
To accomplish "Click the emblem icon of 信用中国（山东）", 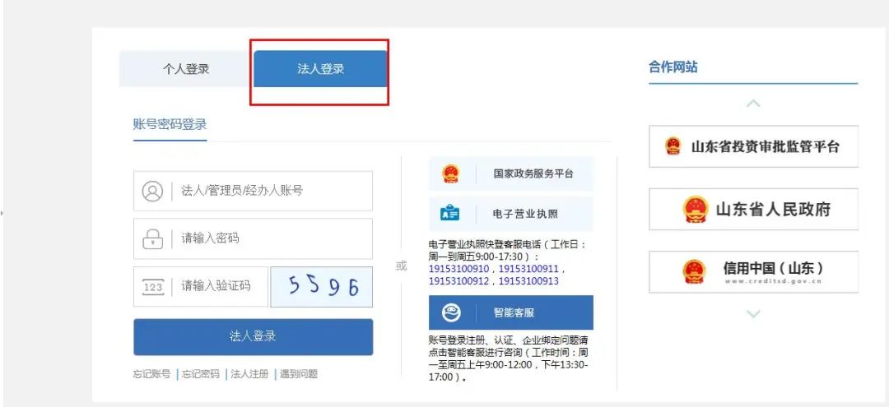I will 694,272.
